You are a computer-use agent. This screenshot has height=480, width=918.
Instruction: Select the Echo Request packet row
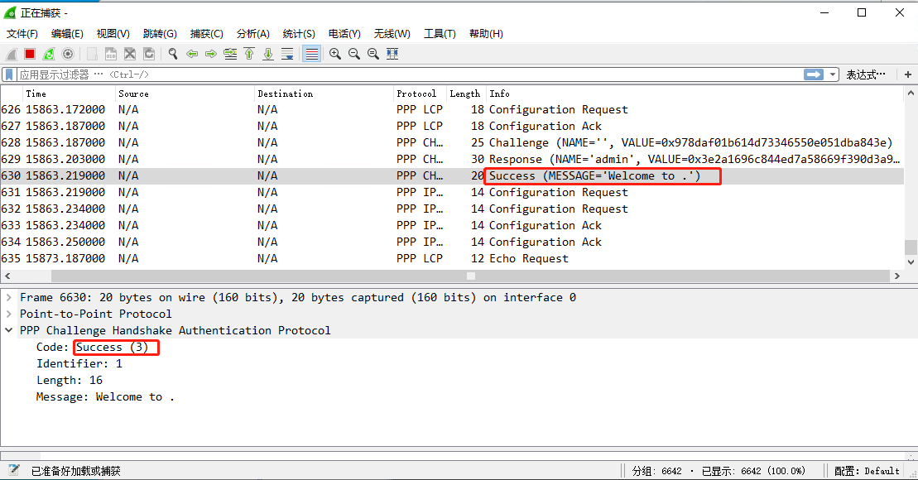452,258
